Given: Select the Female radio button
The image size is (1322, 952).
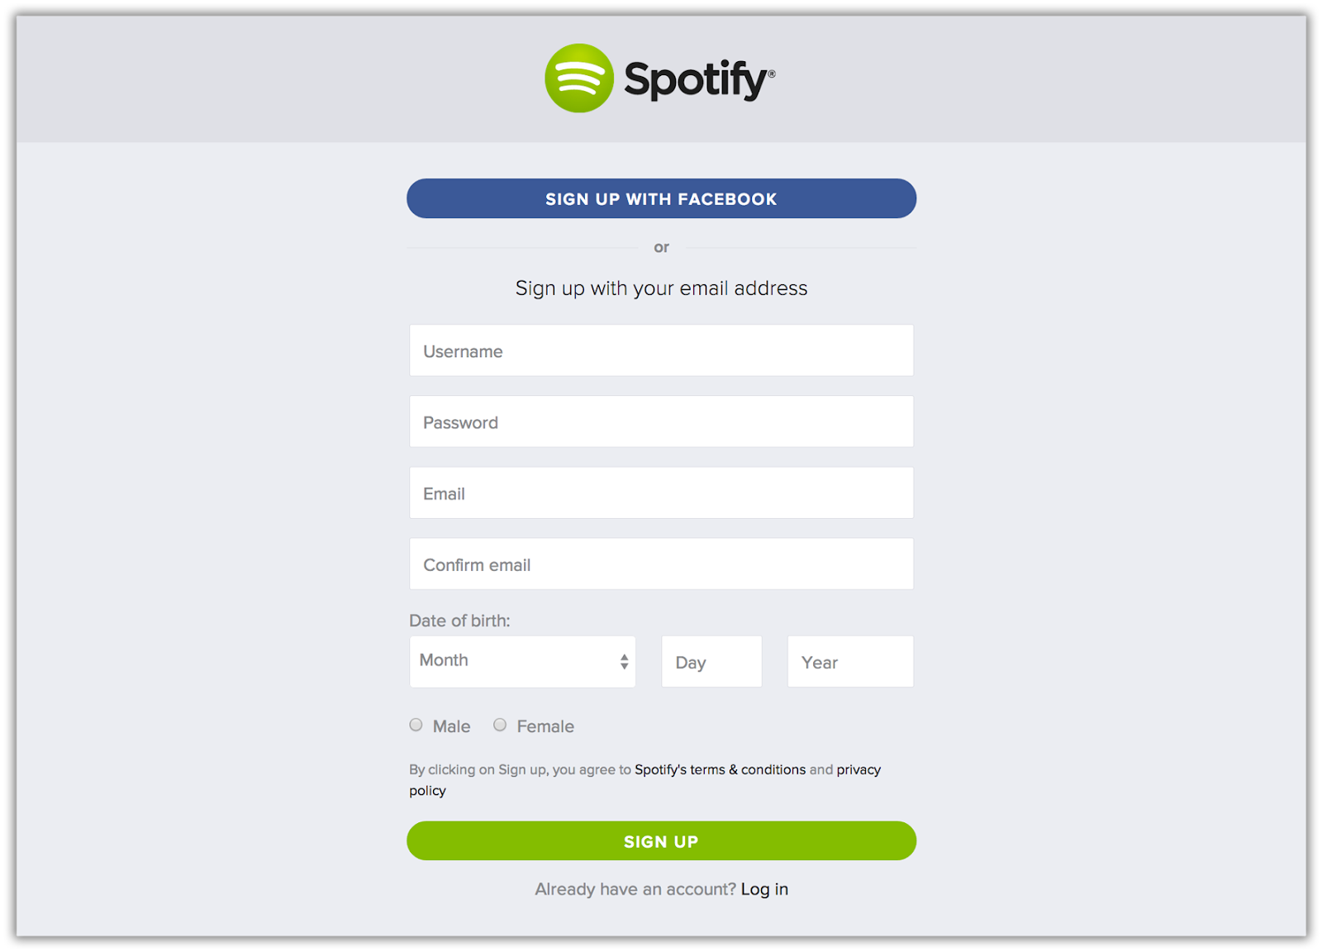Looking at the screenshot, I should pos(500,725).
